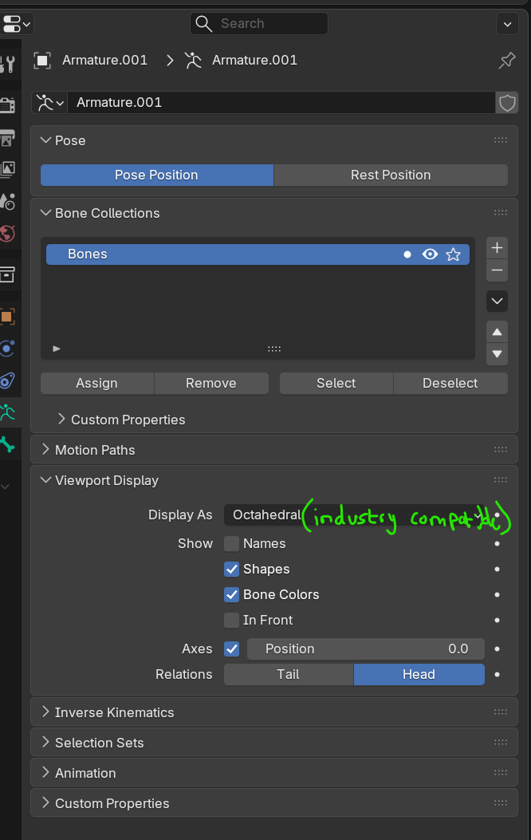The width and height of the screenshot is (531, 840).
Task: Remove the bone collection with minus button
Action: click(x=497, y=270)
